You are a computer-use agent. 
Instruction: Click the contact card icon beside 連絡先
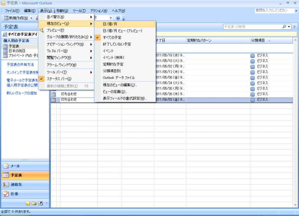tap(6, 184)
